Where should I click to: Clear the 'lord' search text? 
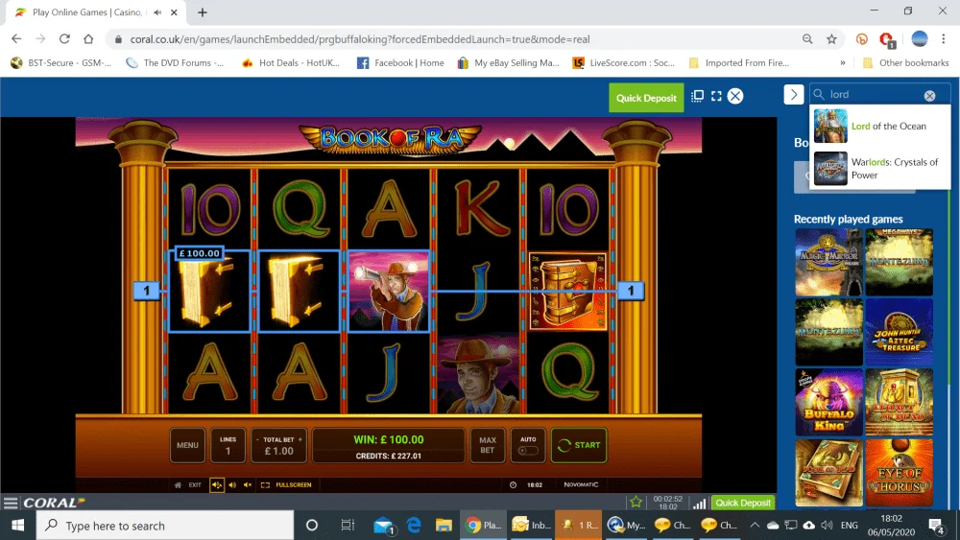click(929, 95)
